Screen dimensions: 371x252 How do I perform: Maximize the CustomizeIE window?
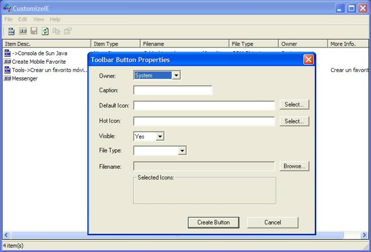[351, 8]
